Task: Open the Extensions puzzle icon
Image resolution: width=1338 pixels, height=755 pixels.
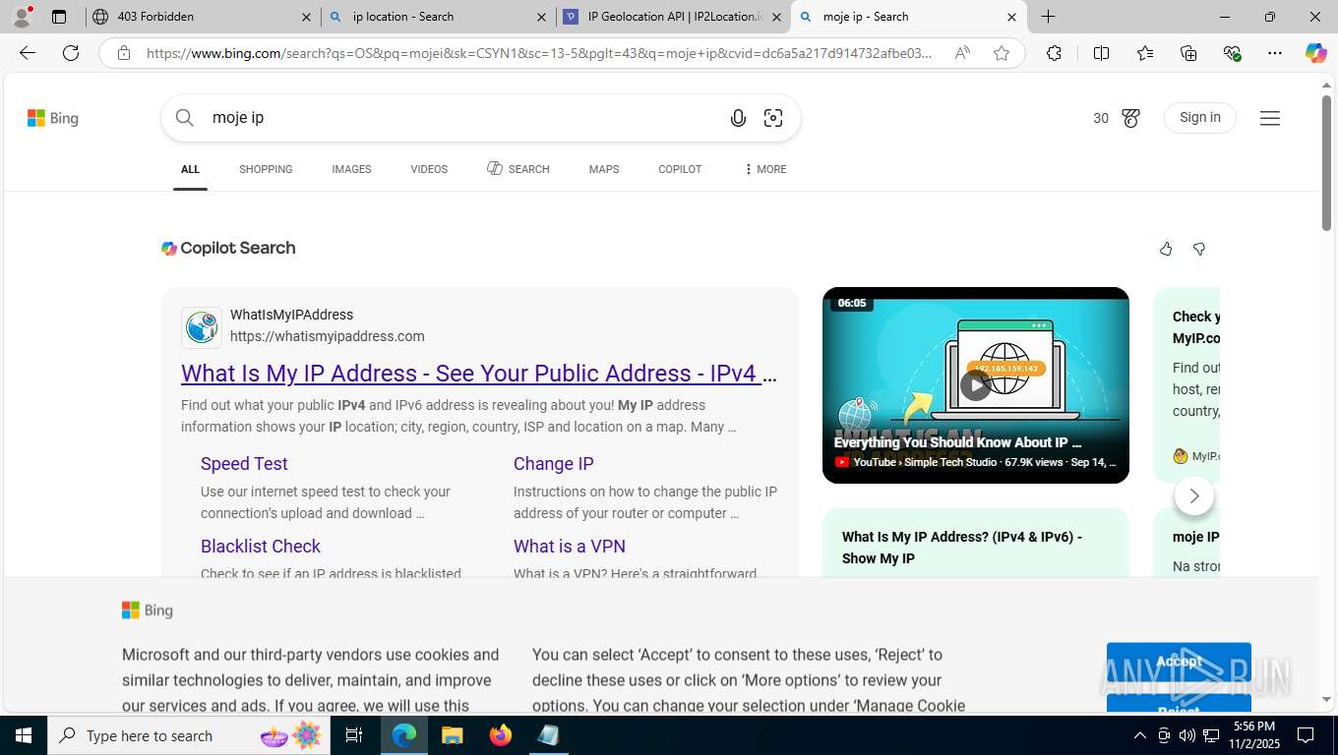Action: pos(1054,53)
